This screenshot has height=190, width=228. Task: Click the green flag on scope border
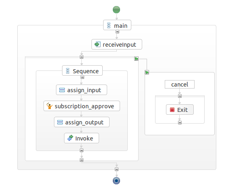[x=136, y=59]
